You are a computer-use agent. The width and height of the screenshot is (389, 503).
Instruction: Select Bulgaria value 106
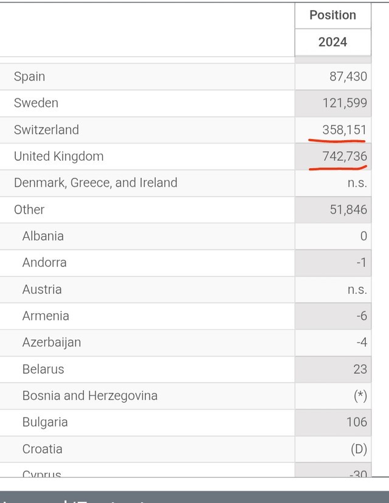click(357, 422)
